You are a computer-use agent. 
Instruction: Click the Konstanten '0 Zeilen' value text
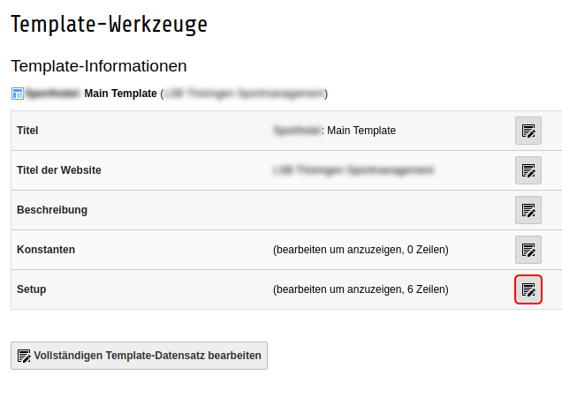click(x=361, y=250)
